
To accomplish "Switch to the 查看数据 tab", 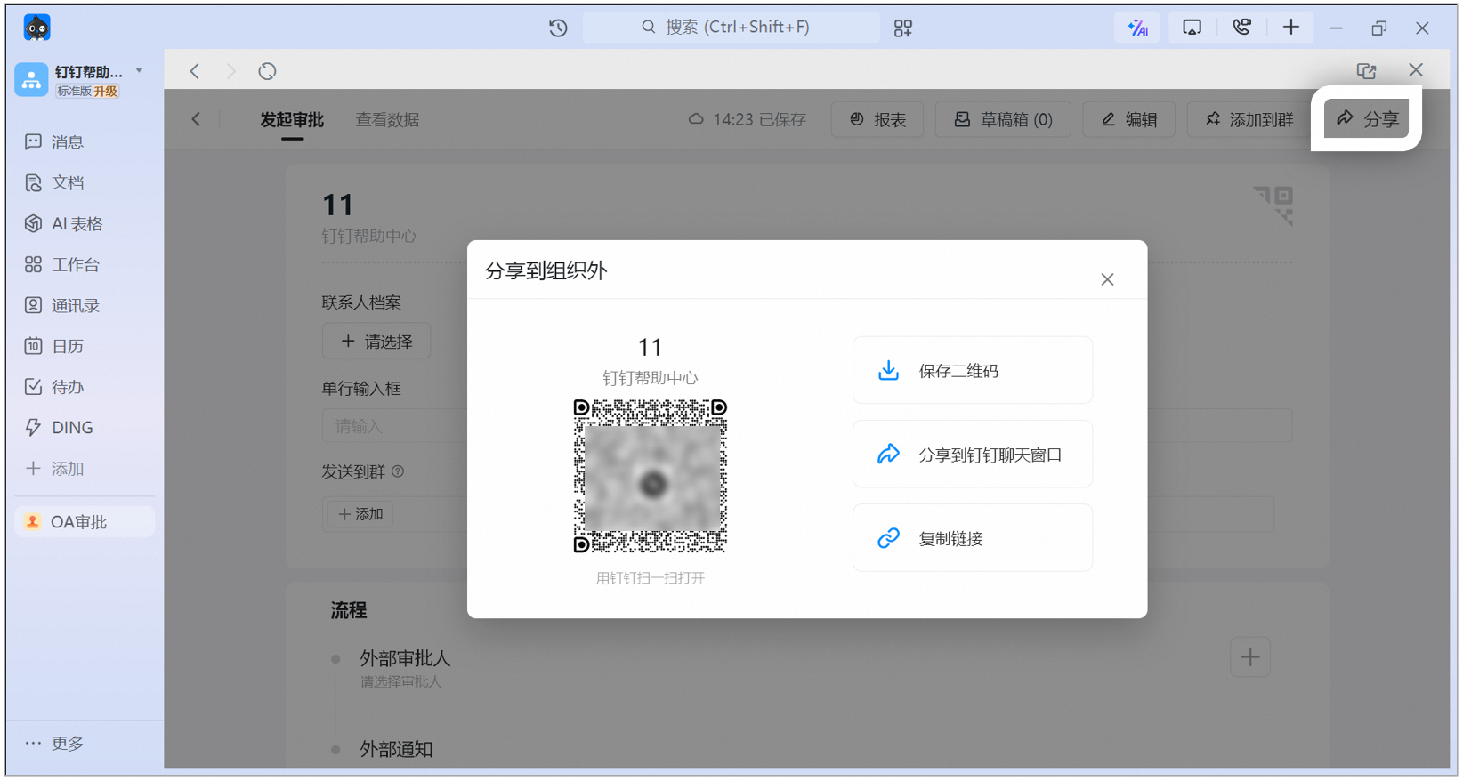I will click(387, 120).
